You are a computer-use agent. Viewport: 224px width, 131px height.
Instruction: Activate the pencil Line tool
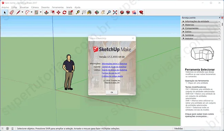point(18,12)
